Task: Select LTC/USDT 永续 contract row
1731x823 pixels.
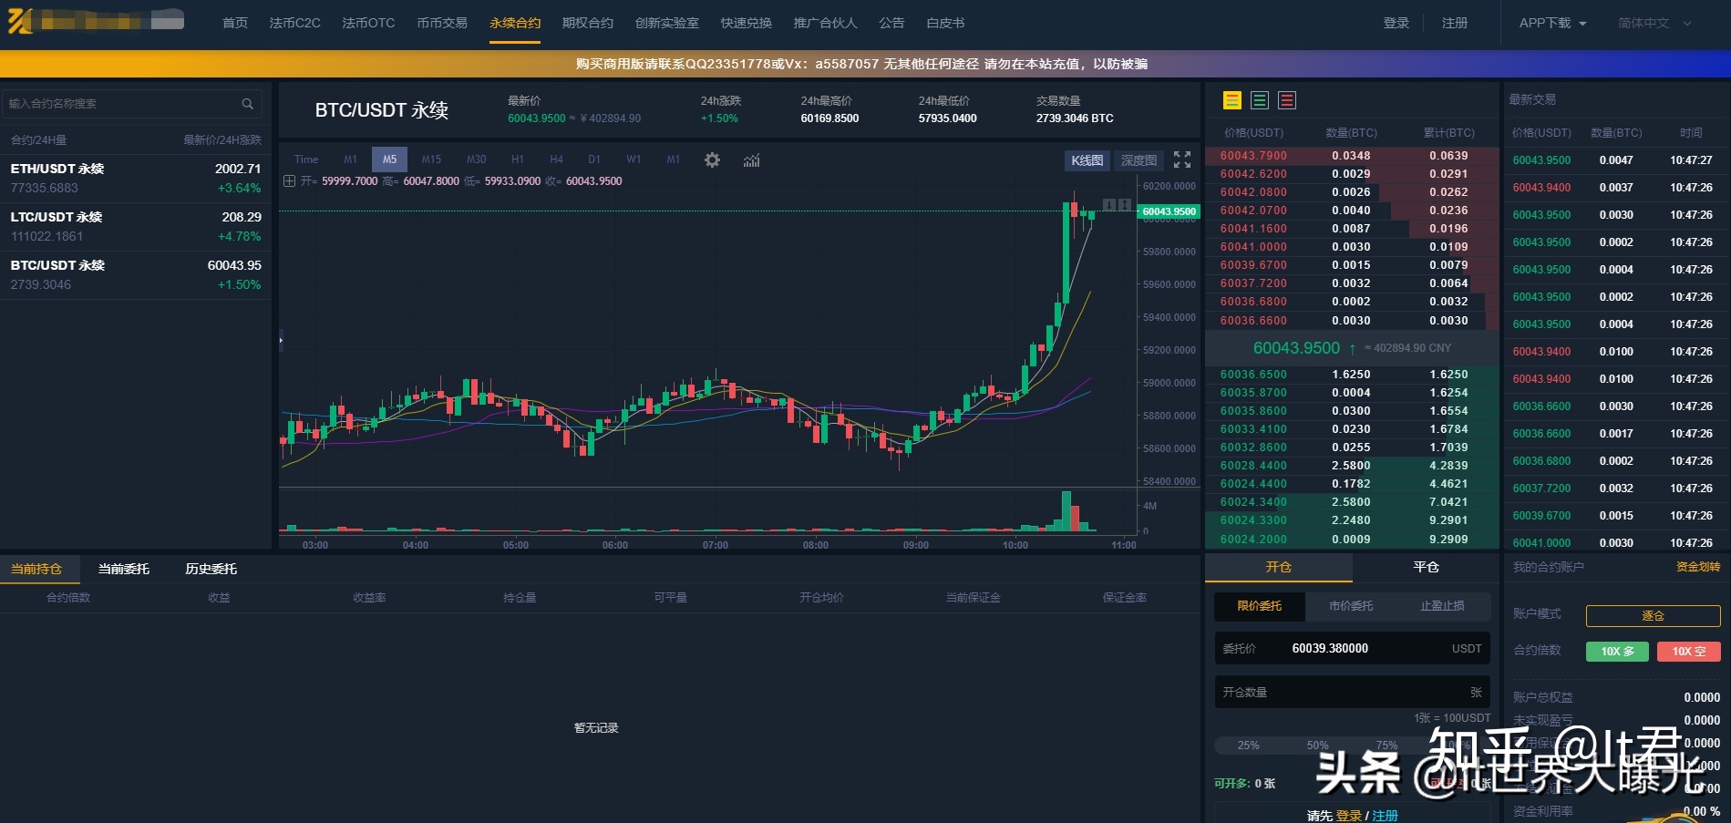Action: (136, 227)
